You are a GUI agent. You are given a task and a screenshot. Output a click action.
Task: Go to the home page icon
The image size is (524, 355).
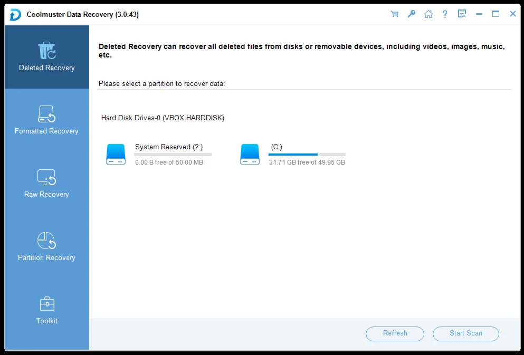pyautogui.click(x=428, y=14)
